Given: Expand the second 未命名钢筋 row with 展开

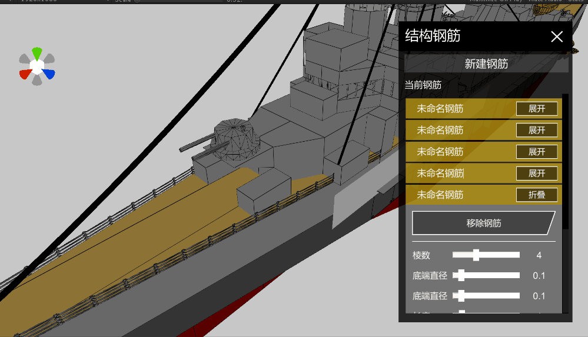Looking at the screenshot, I should point(537,130).
